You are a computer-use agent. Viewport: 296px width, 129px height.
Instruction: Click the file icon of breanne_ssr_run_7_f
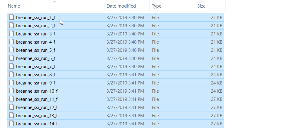click(x=12, y=66)
